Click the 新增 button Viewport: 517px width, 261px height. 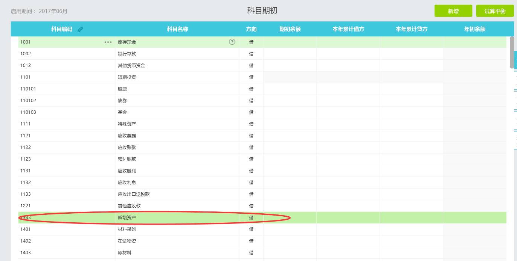[x=453, y=11]
